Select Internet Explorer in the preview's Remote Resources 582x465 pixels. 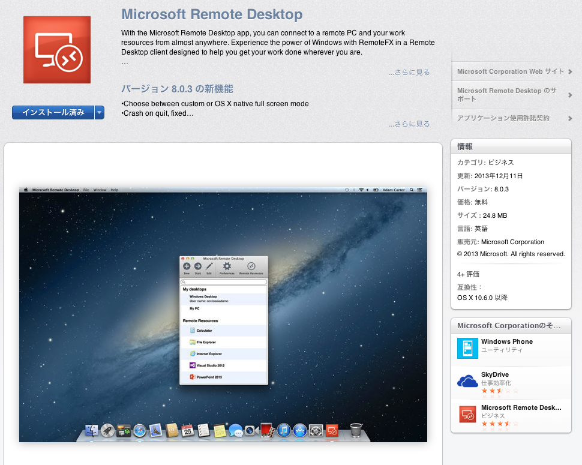click(223, 353)
